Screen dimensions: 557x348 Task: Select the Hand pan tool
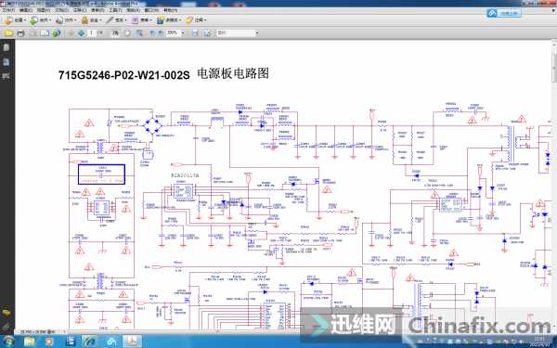point(127,33)
